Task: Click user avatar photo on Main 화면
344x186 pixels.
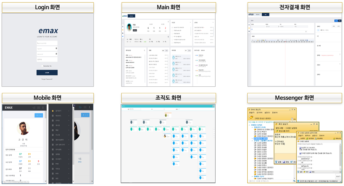Action: (129, 27)
